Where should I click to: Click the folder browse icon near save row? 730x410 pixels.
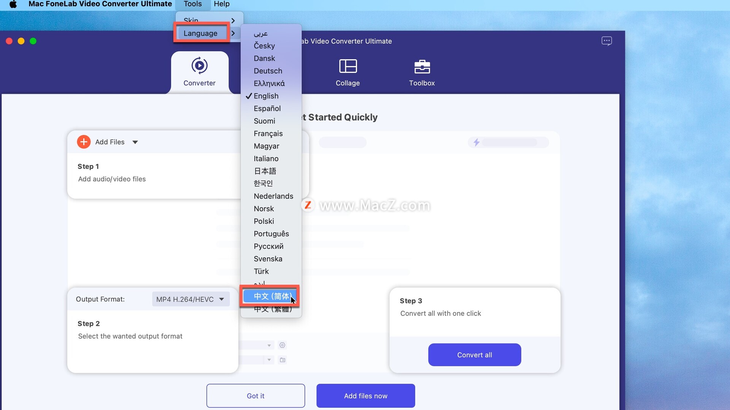pyautogui.click(x=282, y=360)
